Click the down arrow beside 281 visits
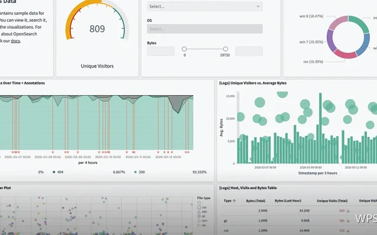 pos(348,221)
